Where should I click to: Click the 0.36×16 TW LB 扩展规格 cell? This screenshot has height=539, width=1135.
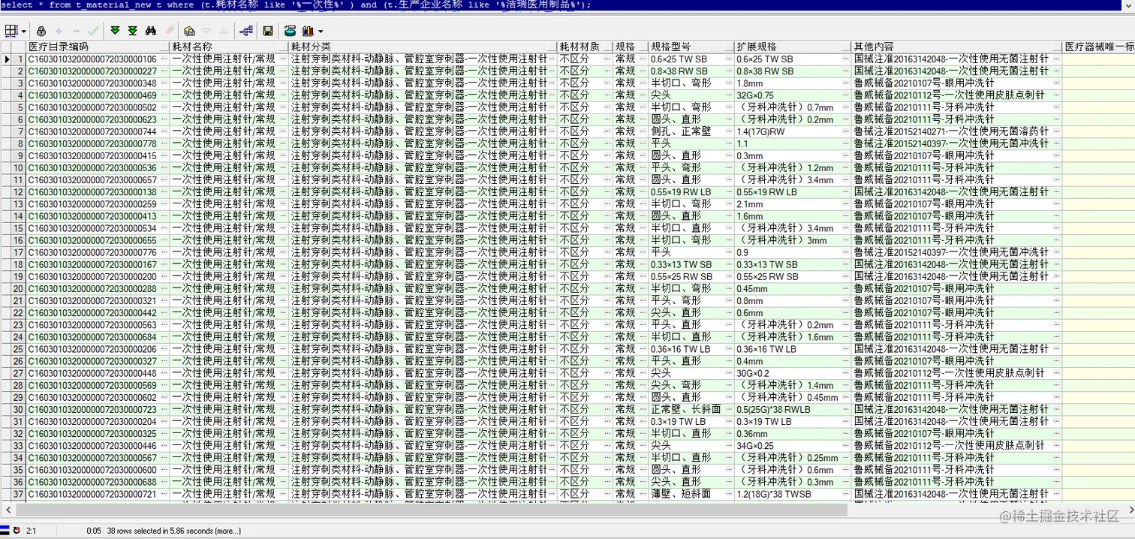(x=793, y=349)
